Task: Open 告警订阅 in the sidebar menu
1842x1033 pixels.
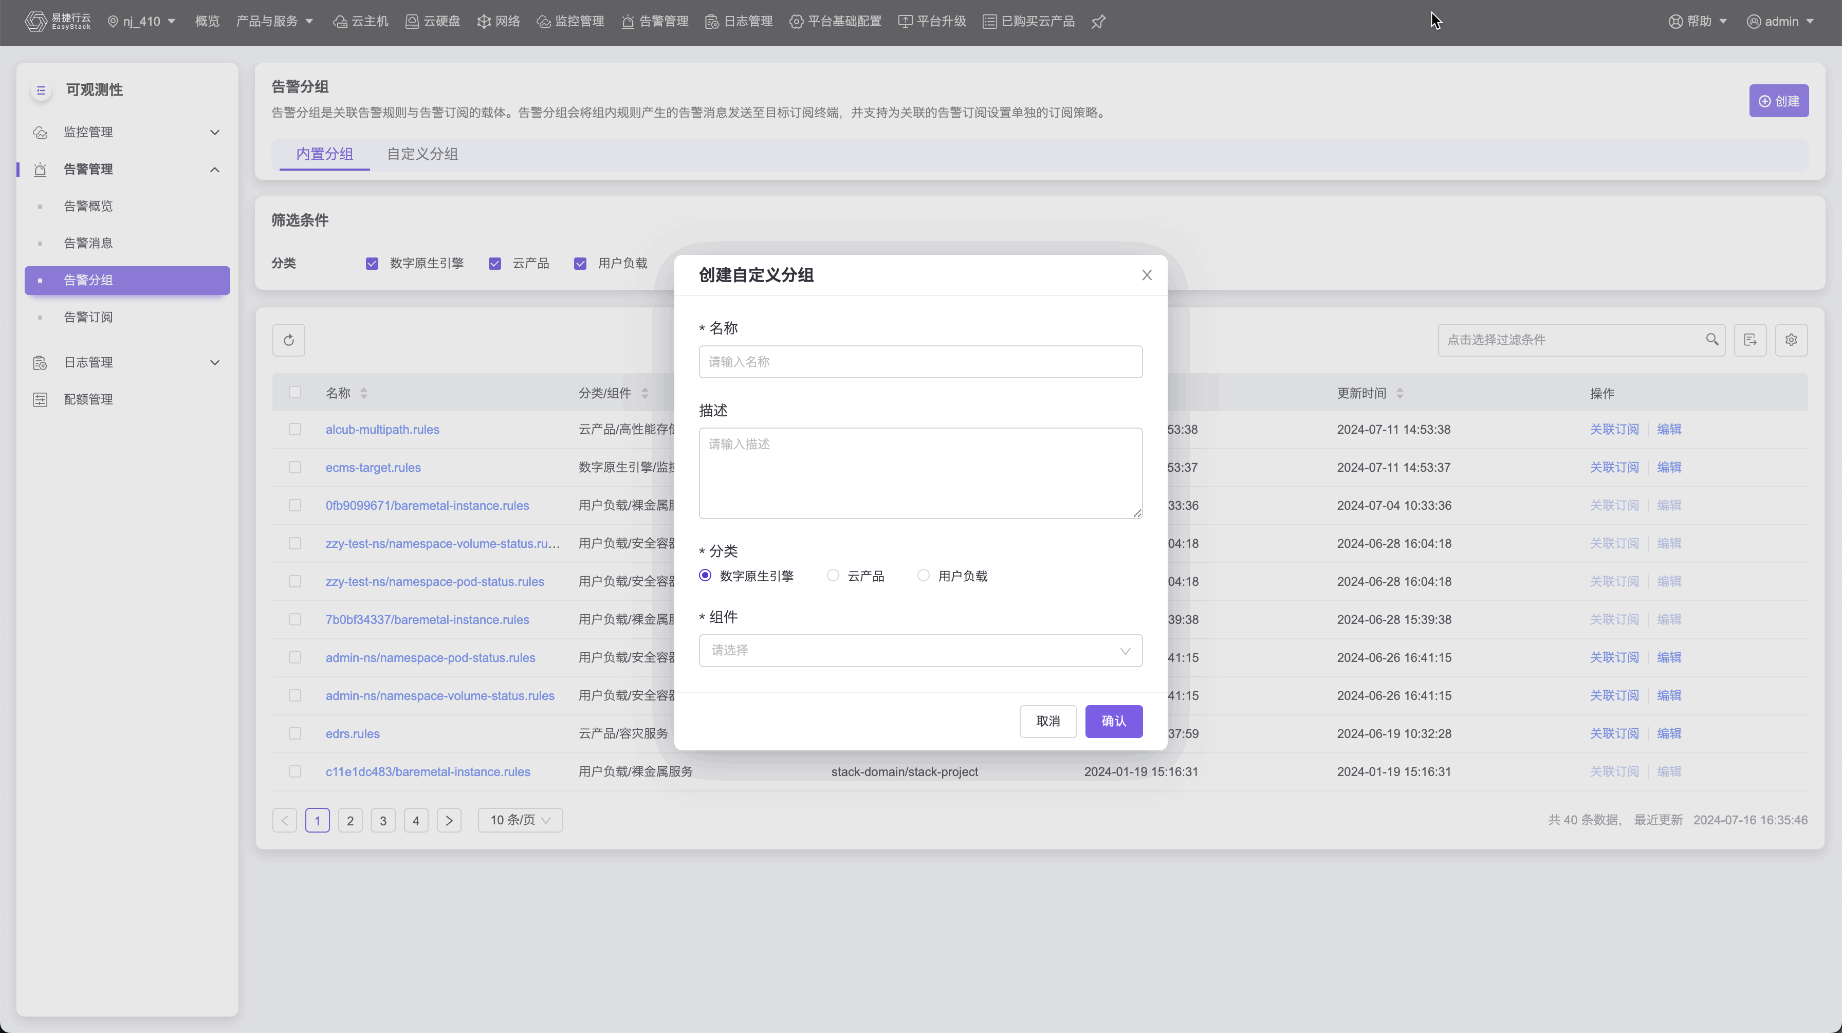Action: 88,318
